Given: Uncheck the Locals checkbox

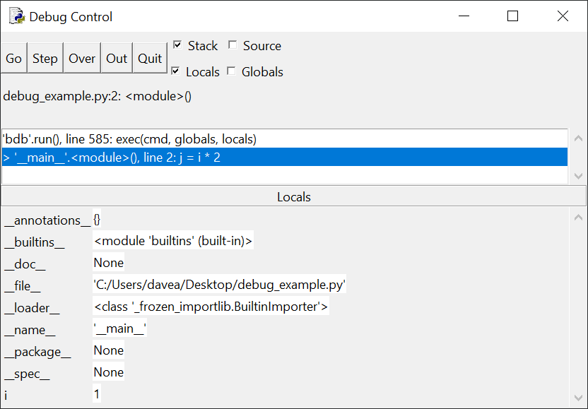Looking at the screenshot, I should (x=176, y=71).
